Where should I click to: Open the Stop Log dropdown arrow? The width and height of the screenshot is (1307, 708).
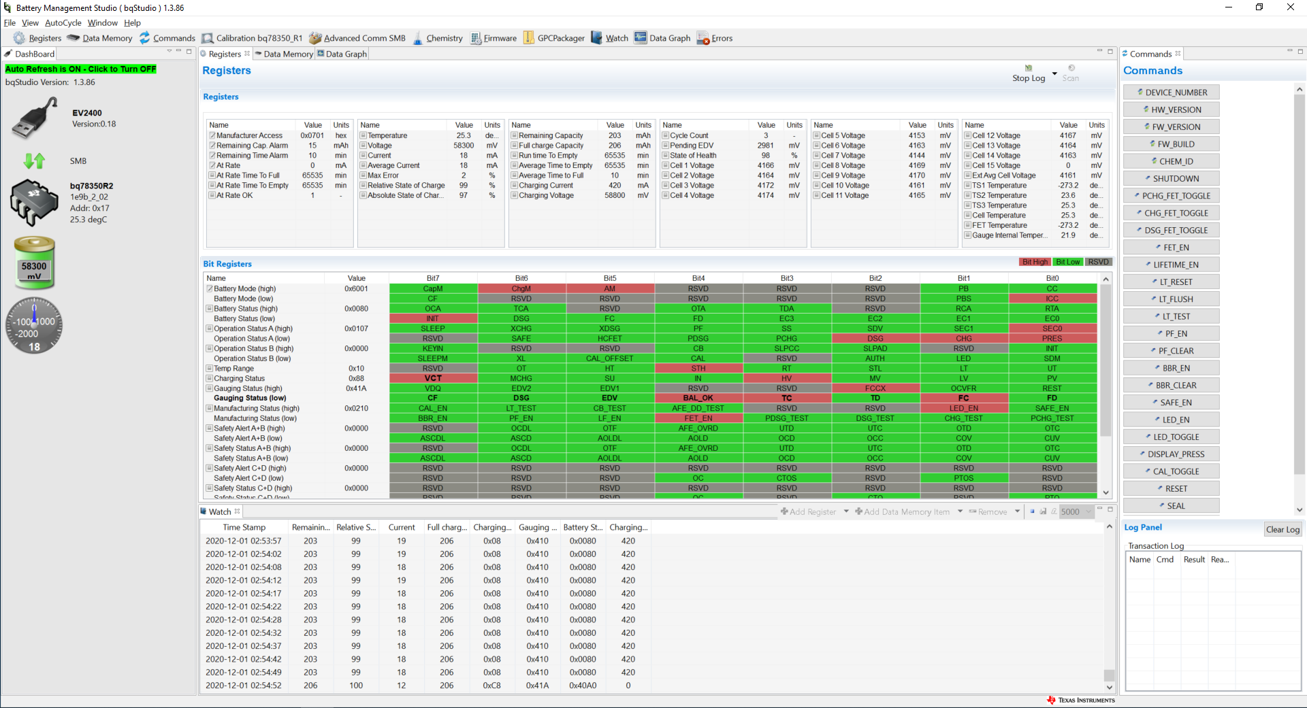[1054, 73]
